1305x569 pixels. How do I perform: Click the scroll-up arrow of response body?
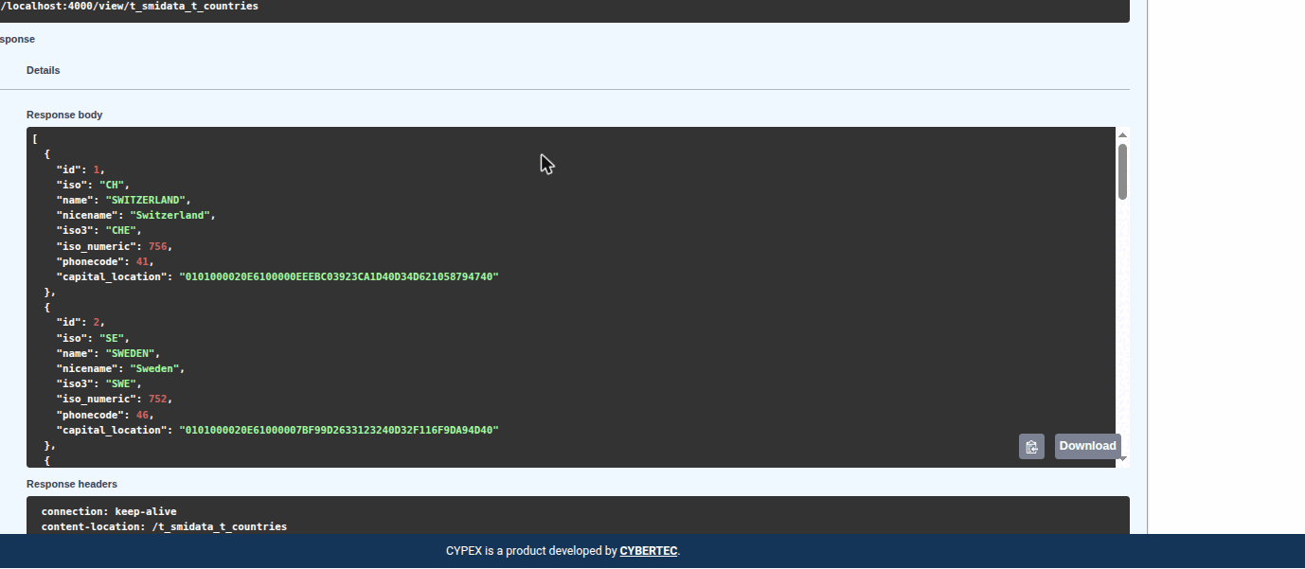pyautogui.click(x=1122, y=135)
